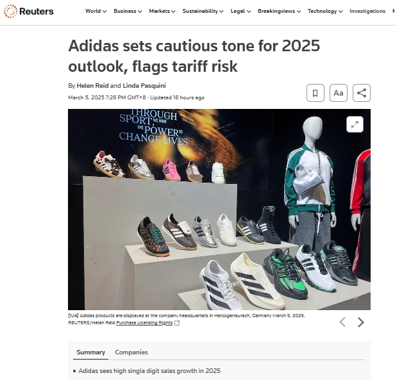Click the Adidas products display photo
The image size is (395, 380).
(x=219, y=210)
